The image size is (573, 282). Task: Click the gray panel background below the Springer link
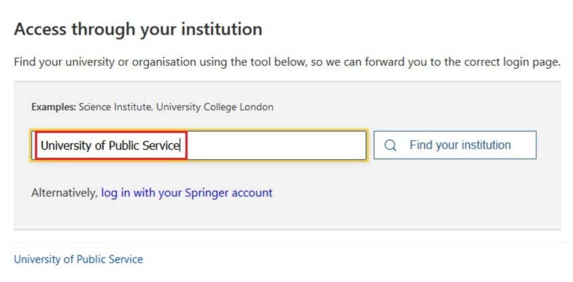[x=287, y=216]
